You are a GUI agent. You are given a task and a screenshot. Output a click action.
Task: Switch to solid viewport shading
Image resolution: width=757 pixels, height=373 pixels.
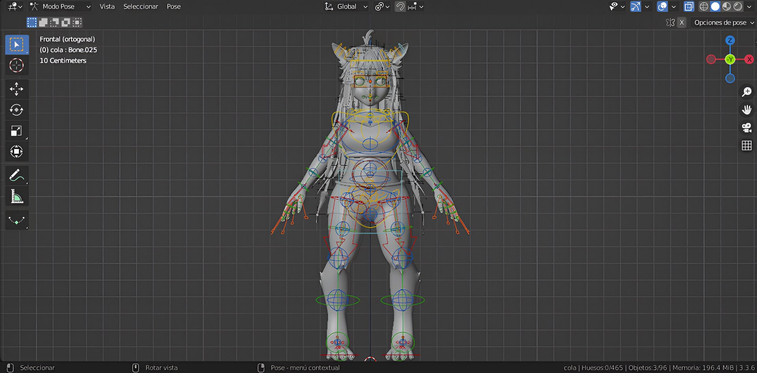pyautogui.click(x=715, y=6)
